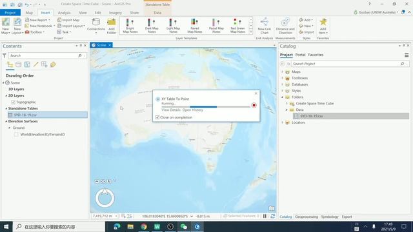Click Search Project field in Catalog

click(x=346, y=64)
